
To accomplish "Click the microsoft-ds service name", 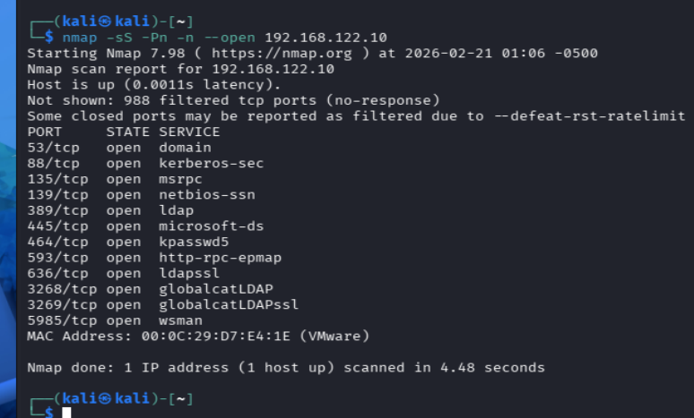I will coord(212,226).
